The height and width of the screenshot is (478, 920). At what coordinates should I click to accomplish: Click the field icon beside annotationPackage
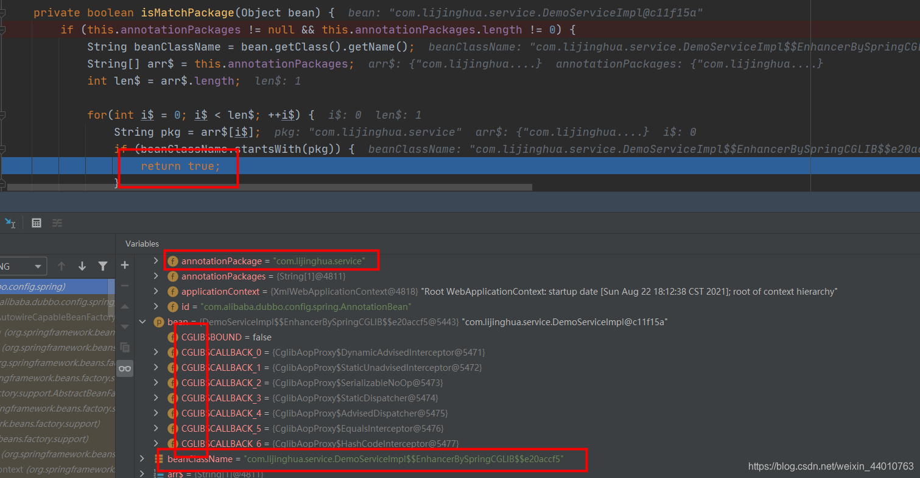click(x=173, y=261)
